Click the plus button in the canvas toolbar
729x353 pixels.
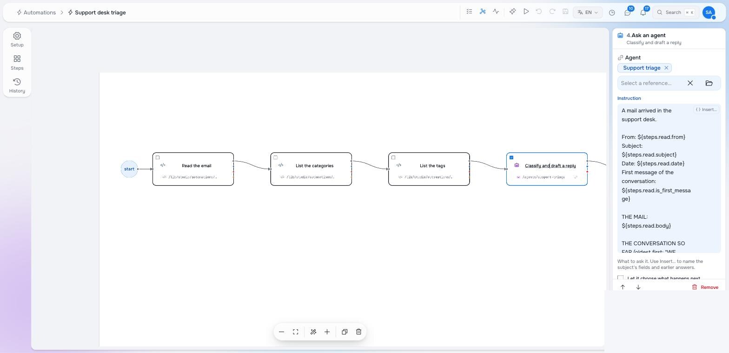tap(327, 332)
